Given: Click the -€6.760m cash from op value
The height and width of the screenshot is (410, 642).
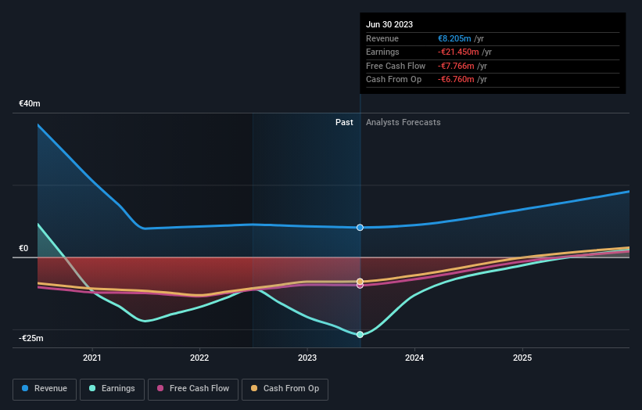Looking at the screenshot, I should coord(456,80).
